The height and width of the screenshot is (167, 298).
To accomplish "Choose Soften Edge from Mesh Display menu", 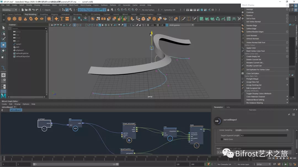I will tap(251, 29).
